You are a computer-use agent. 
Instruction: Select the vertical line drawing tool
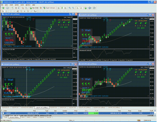[11, 11]
